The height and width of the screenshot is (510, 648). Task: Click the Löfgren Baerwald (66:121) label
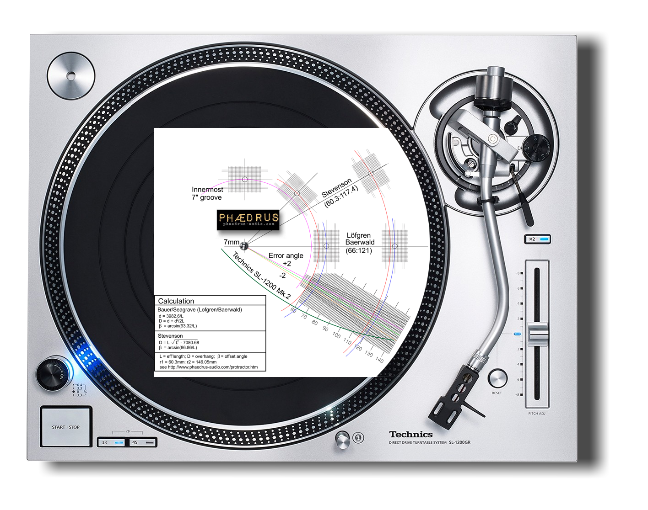(359, 243)
